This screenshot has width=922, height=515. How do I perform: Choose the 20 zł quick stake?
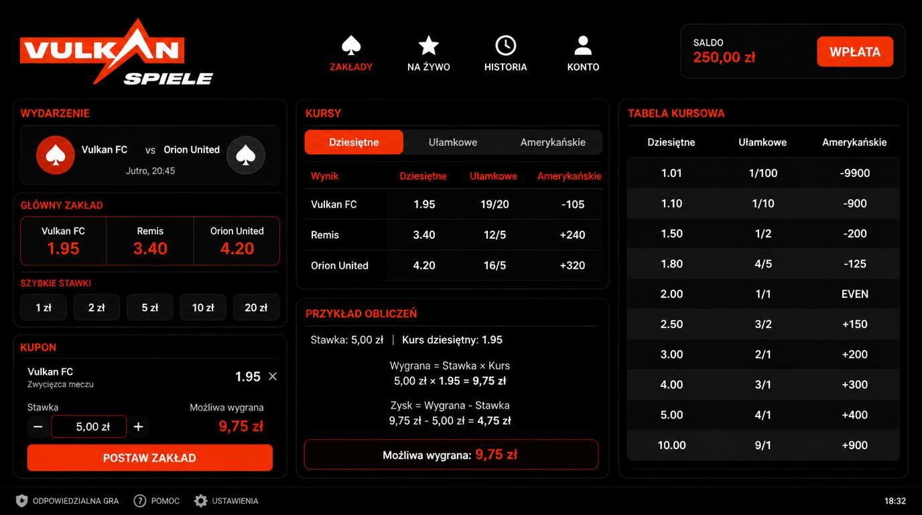pos(256,308)
